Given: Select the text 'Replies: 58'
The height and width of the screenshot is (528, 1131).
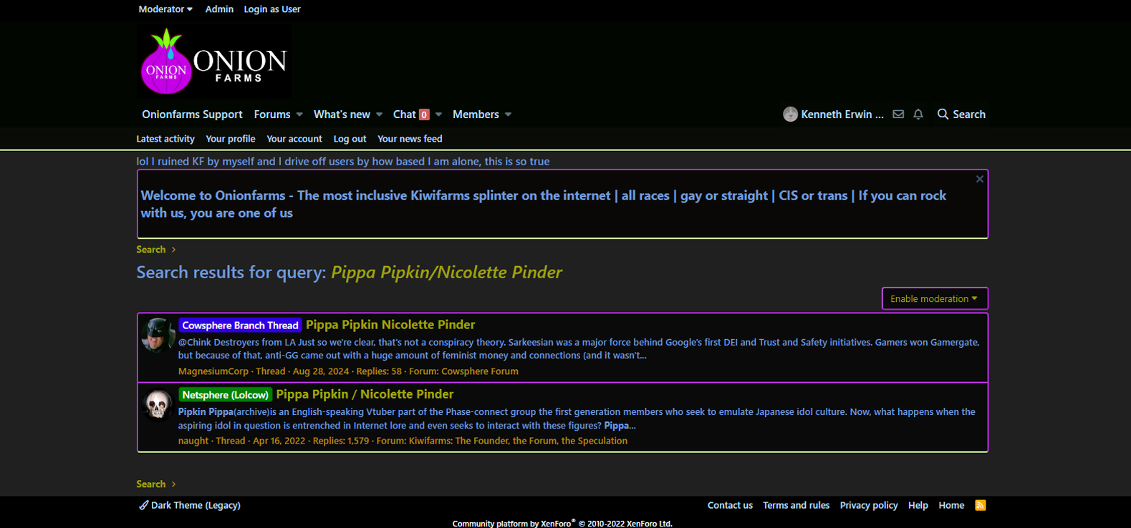Looking at the screenshot, I should click(x=379, y=371).
